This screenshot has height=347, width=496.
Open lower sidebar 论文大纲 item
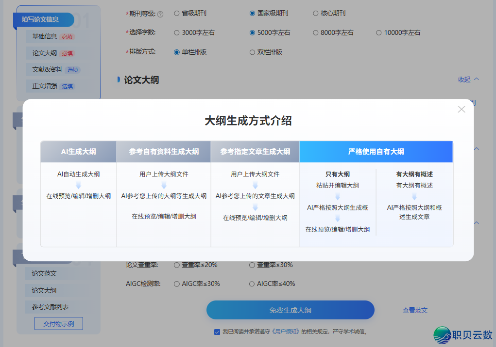point(44,290)
